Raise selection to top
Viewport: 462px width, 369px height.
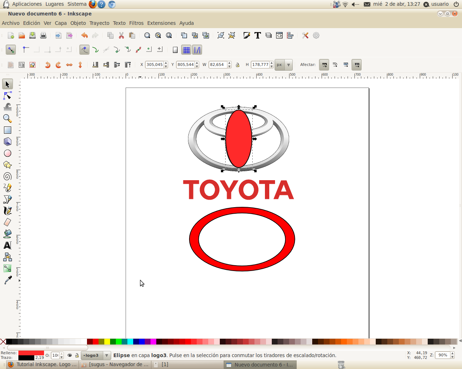tap(128, 65)
